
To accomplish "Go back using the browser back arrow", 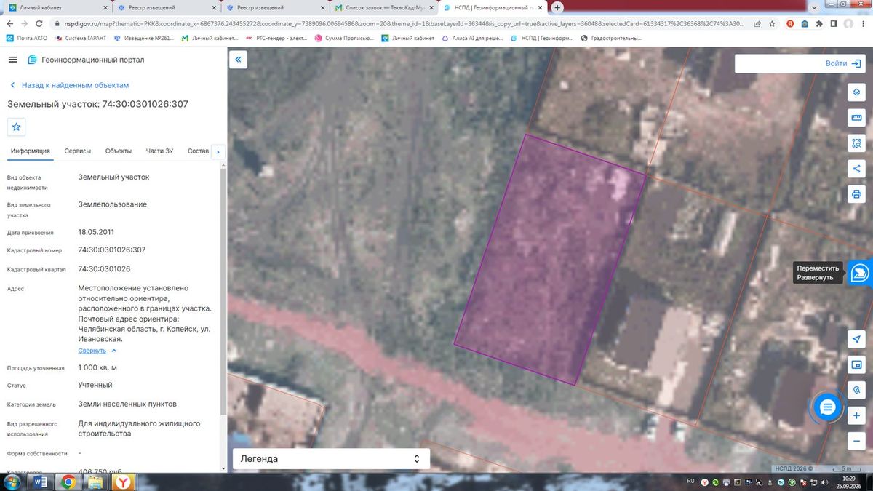I will pos(11,23).
